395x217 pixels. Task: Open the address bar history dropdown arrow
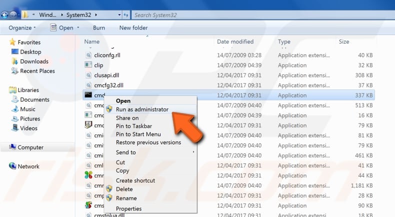pyautogui.click(x=119, y=15)
